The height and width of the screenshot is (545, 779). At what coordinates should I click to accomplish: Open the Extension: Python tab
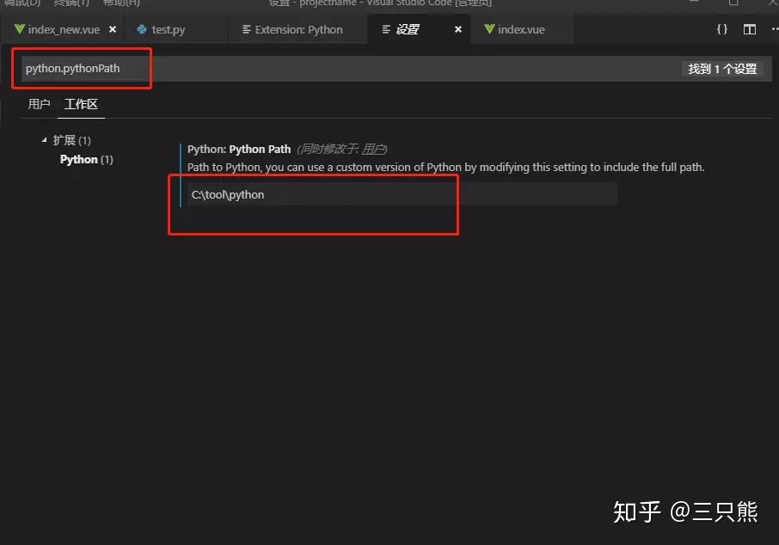(298, 30)
